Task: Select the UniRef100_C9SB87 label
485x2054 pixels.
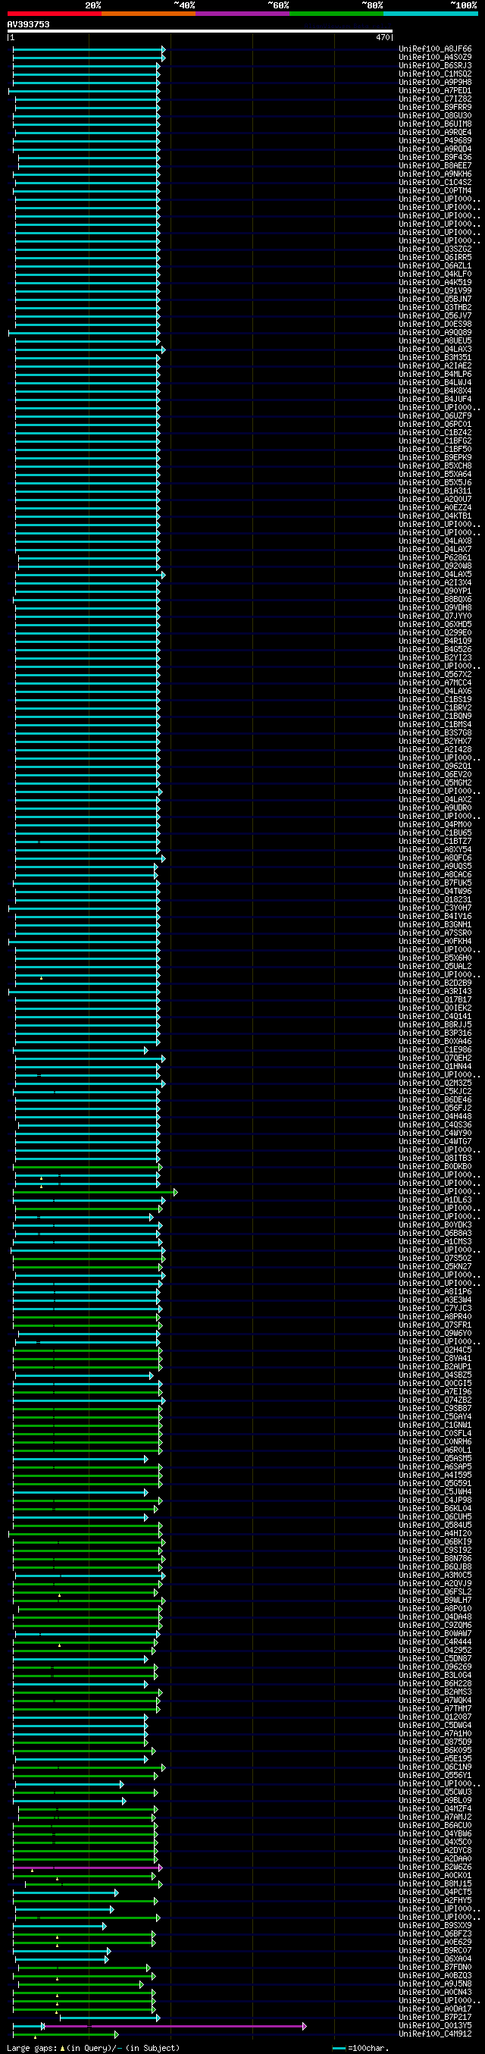Action: [435, 1408]
